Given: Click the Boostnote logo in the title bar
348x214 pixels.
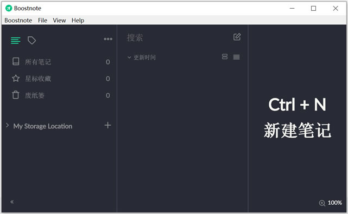Looking at the screenshot, I should click(x=9, y=8).
